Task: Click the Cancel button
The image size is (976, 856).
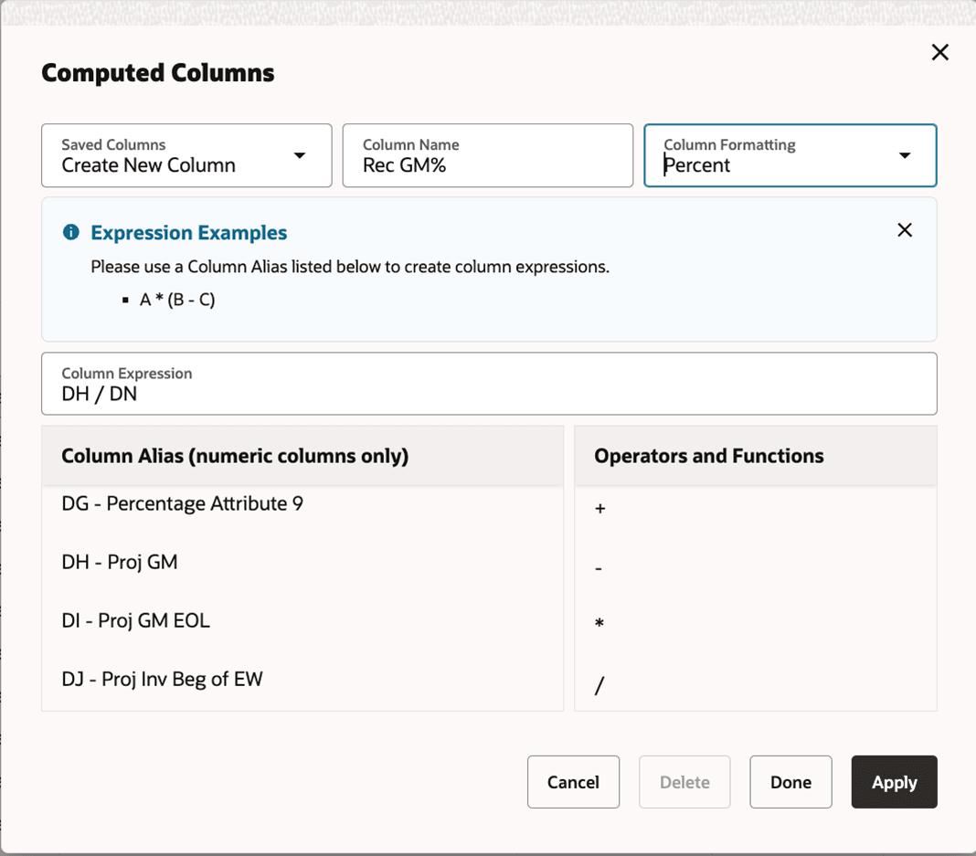Action: pos(573,782)
